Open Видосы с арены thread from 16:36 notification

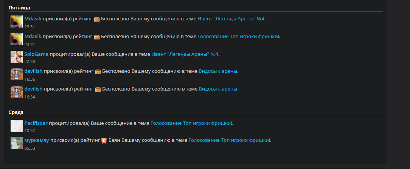pyautogui.click(x=218, y=71)
